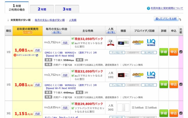The image size is (188, 118).
Task: Switch to the 3年間 tab
Action: point(67,9)
